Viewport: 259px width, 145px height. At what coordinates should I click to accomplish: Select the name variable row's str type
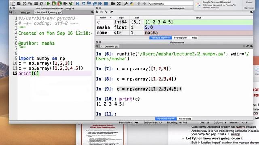point(121,33)
